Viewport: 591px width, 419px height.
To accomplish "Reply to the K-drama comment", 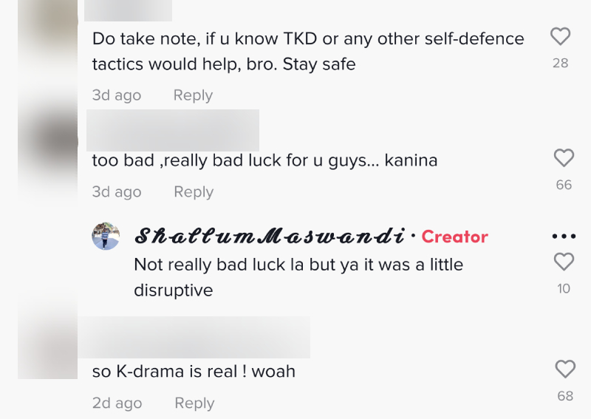I will click(x=194, y=403).
